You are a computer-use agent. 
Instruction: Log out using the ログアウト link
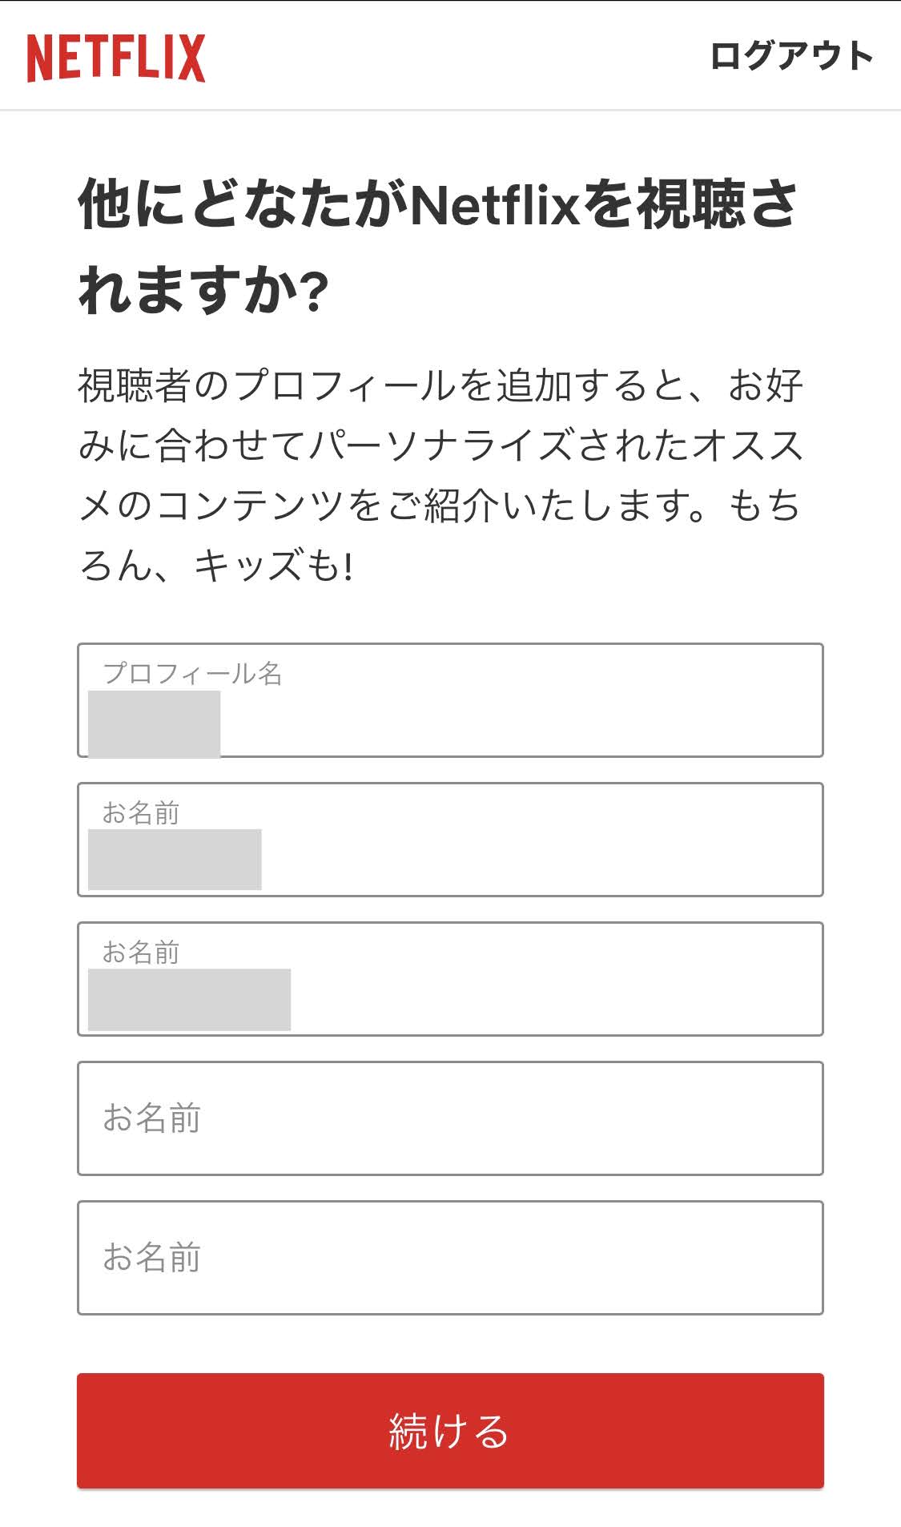[x=790, y=56]
